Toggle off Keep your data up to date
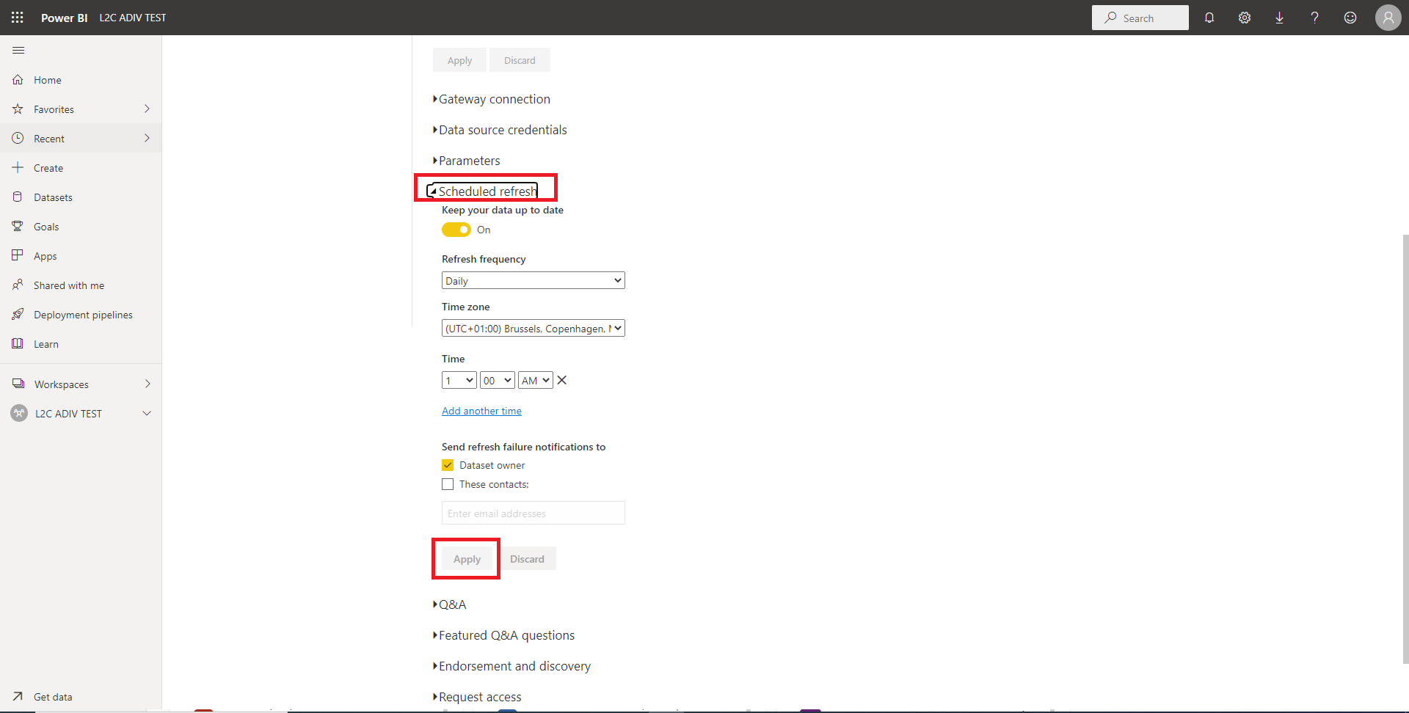The height and width of the screenshot is (713, 1409). [456, 230]
